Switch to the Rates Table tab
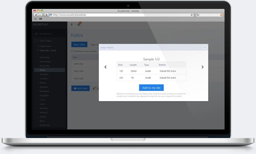 point(79,45)
